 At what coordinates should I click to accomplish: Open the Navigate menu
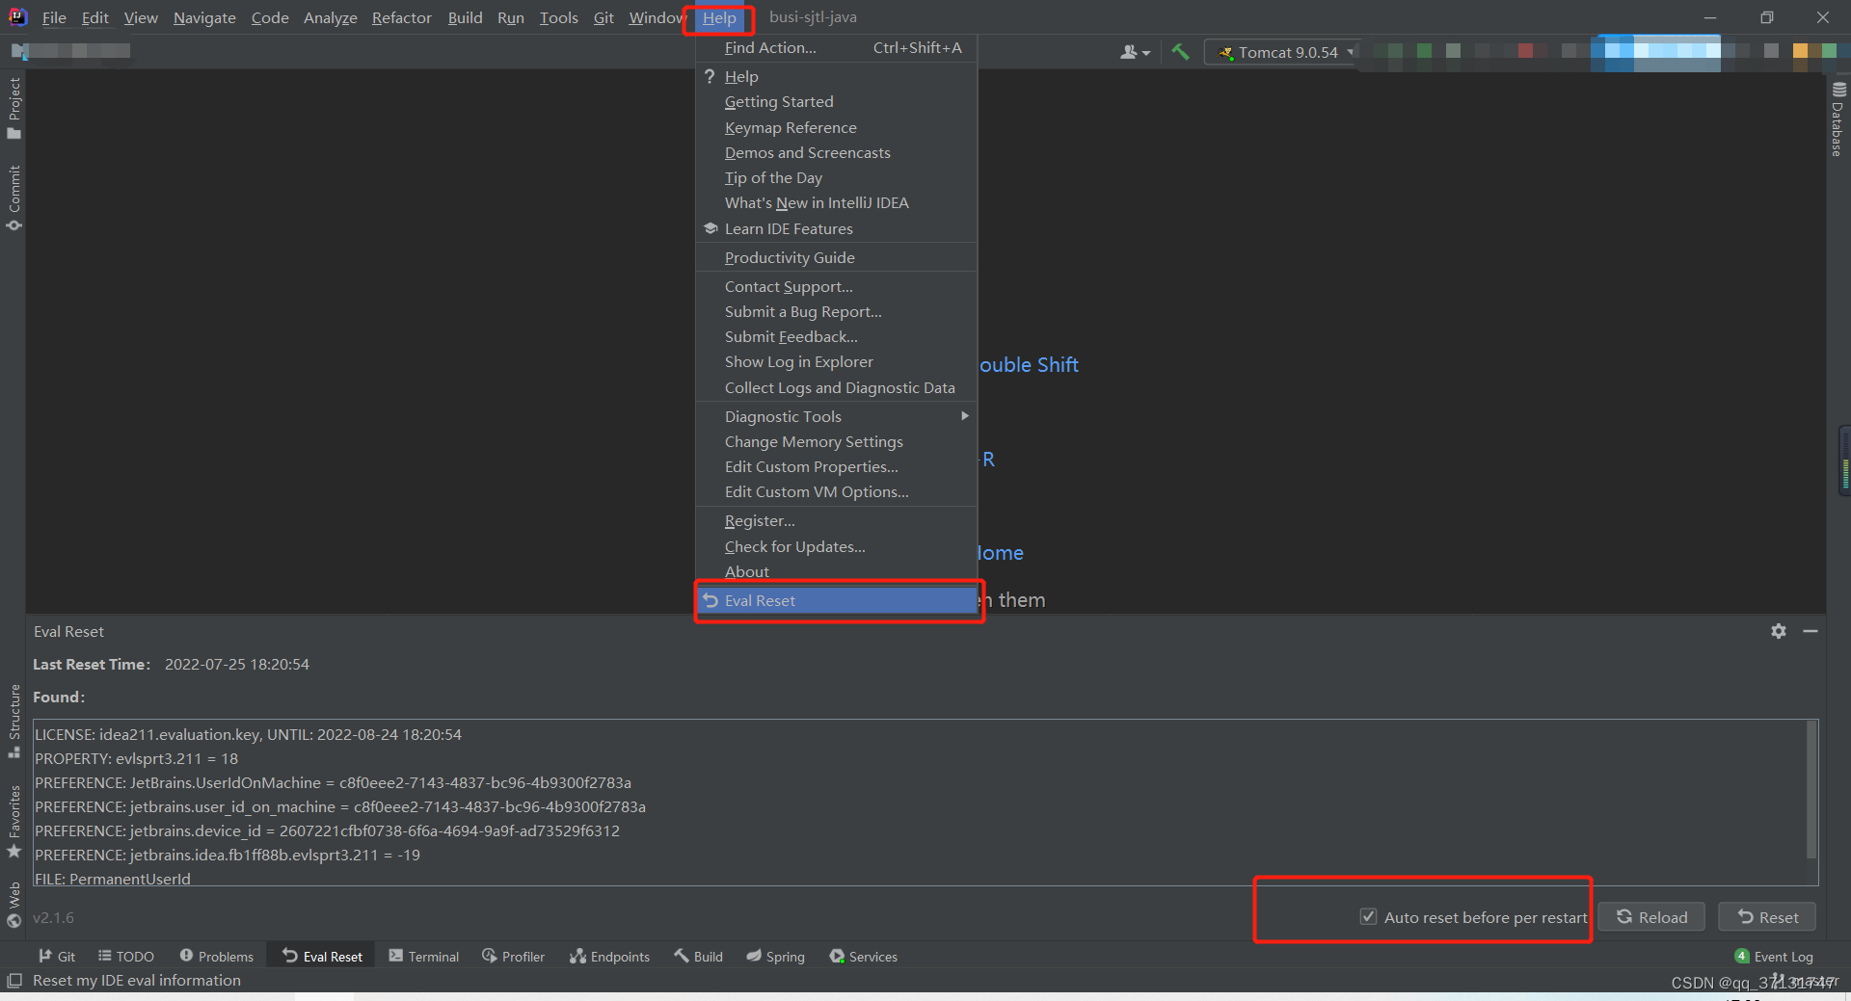[204, 17]
